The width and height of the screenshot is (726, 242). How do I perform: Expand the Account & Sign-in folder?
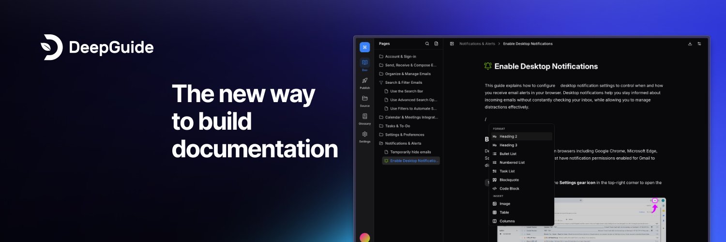point(408,57)
